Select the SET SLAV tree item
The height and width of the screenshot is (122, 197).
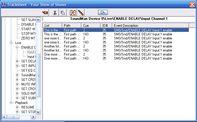tap(28, 20)
